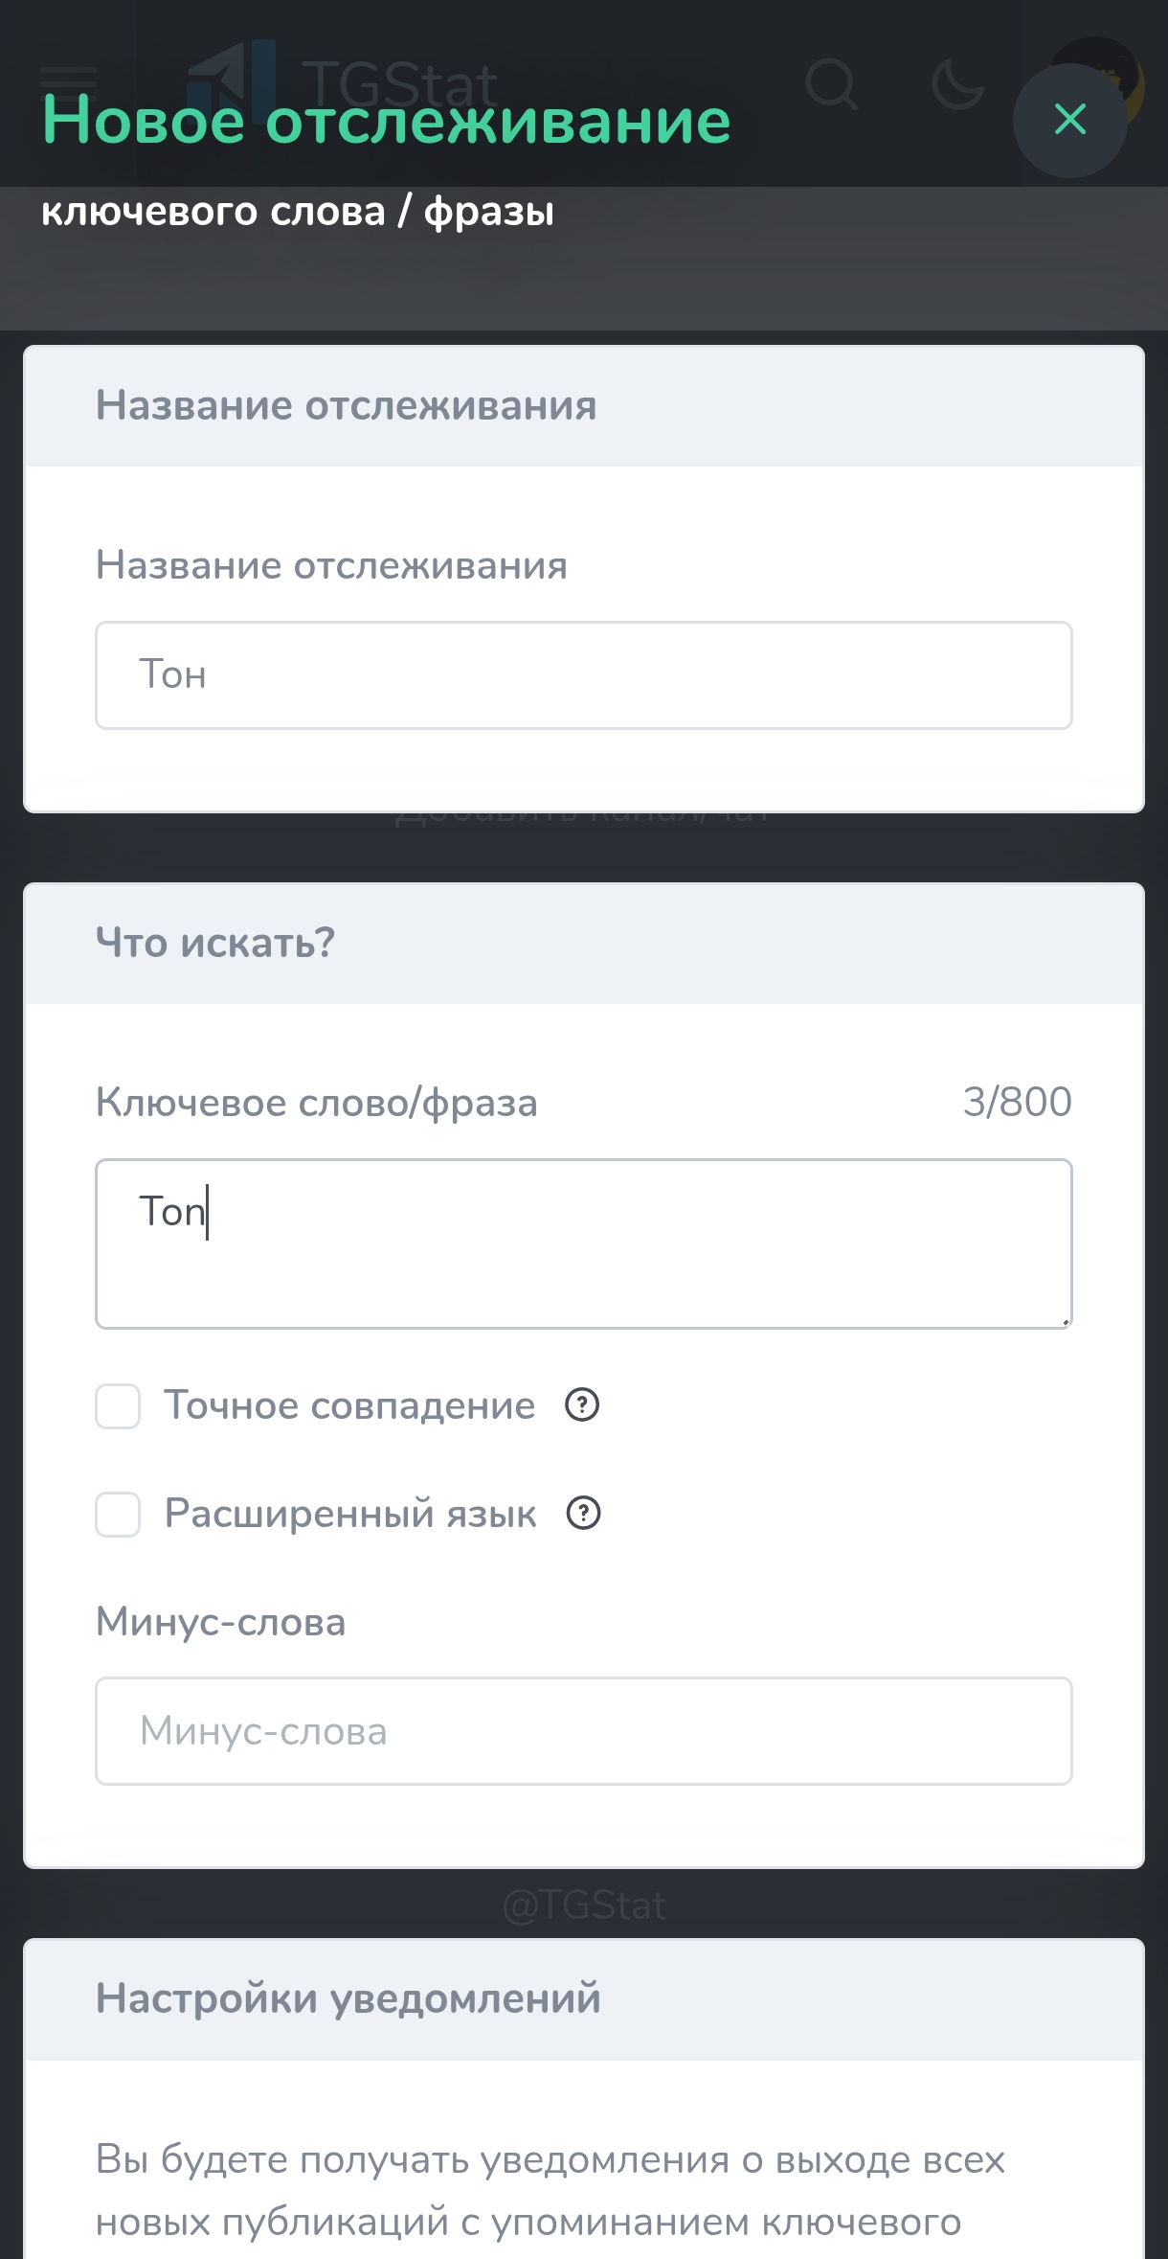
Task: View help tooltip next to Расширенный язык
Action: [x=581, y=1515]
